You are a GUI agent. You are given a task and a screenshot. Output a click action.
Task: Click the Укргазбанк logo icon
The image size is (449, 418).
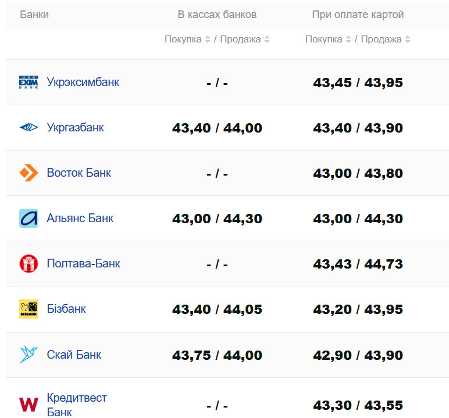coord(28,127)
